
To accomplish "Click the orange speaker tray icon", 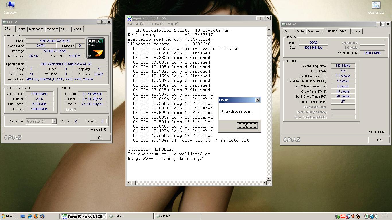I will pyautogui.click(x=353, y=216).
